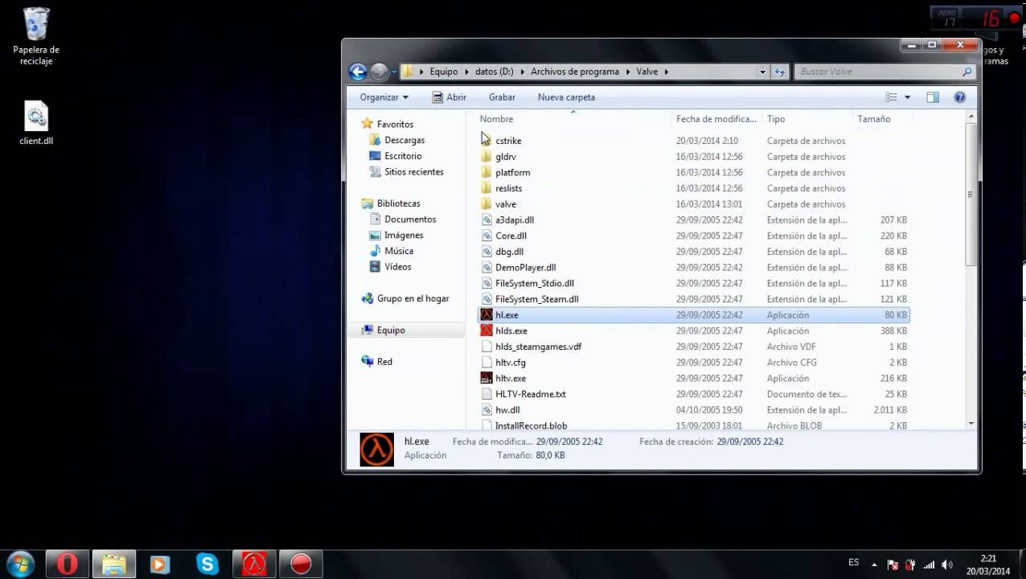Open Sitios recientes in navigation pane
This screenshot has width=1026, height=579.
coord(414,171)
